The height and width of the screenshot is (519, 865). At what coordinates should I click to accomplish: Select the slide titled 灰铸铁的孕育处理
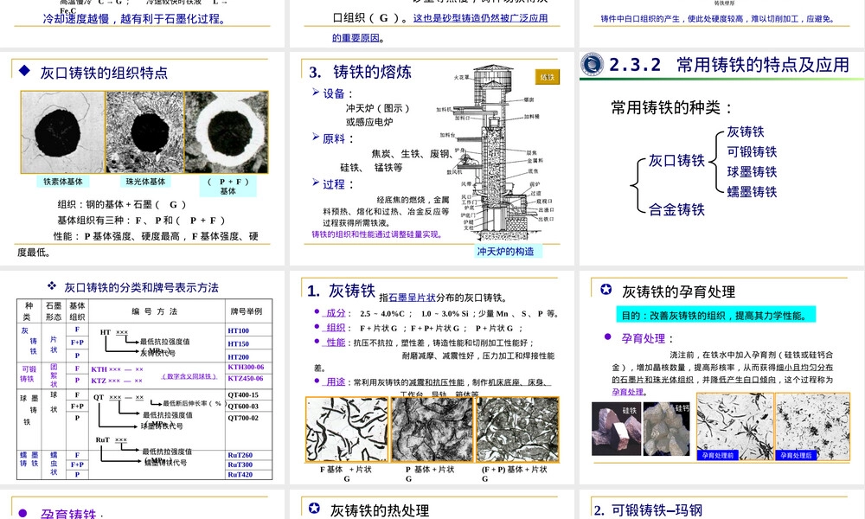[x=722, y=377]
